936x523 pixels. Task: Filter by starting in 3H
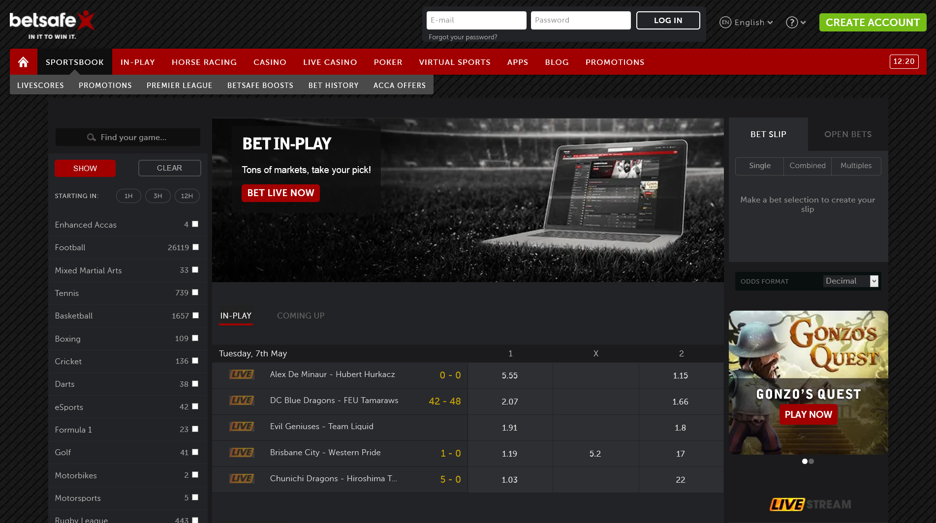pos(157,196)
